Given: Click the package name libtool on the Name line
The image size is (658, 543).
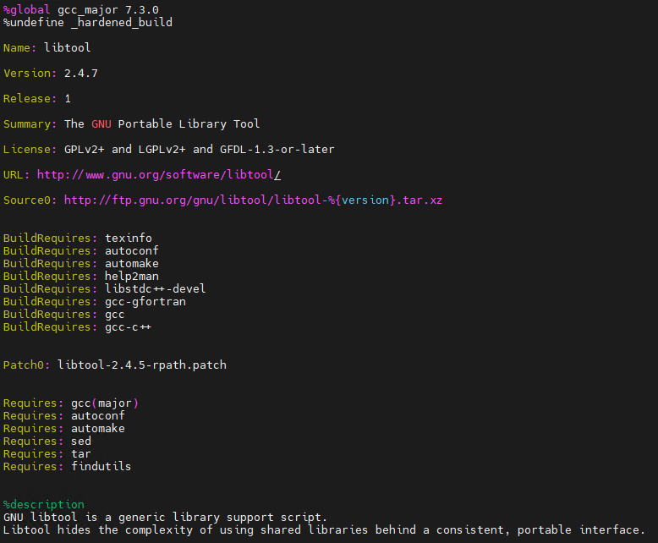Looking at the screenshot, I should coord(67,47).
